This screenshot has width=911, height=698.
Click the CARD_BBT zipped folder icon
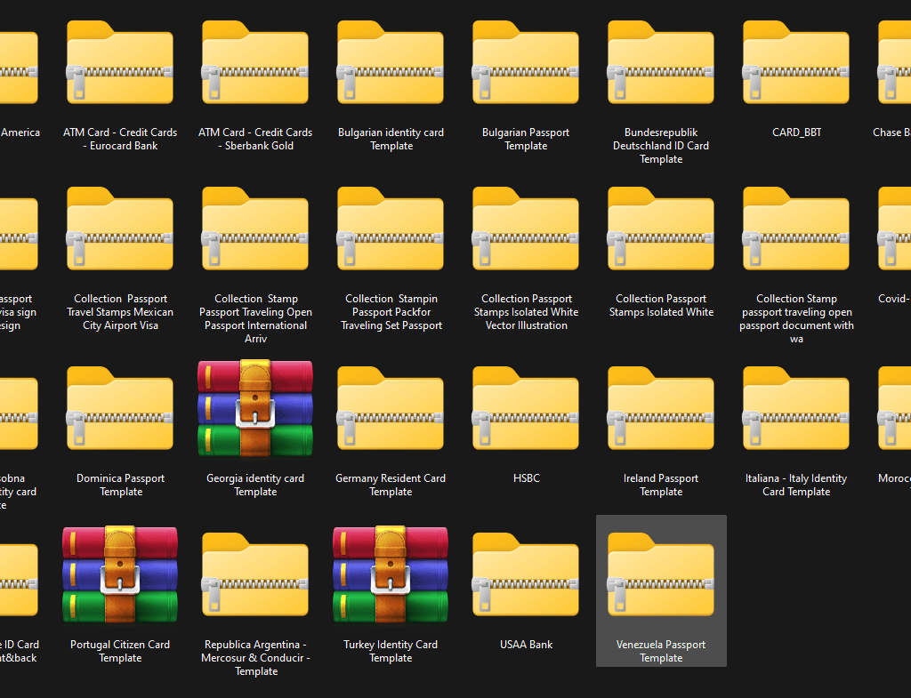point(796,62)
